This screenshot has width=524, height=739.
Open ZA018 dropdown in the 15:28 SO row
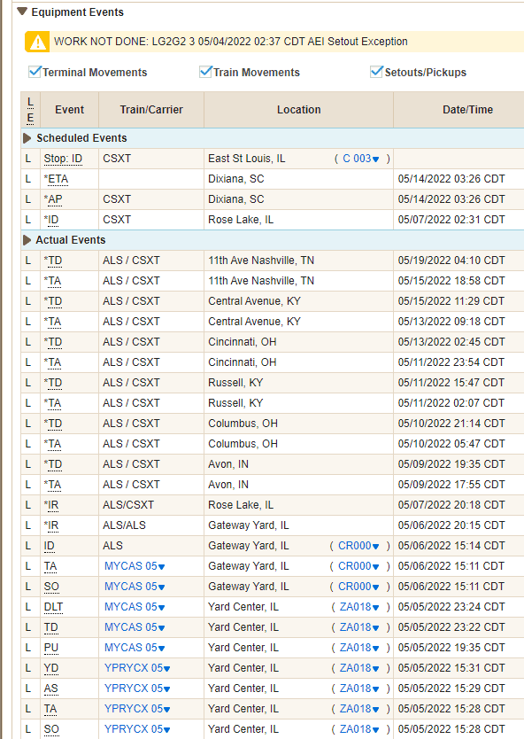pyautogui.click(x=359, y=729)
